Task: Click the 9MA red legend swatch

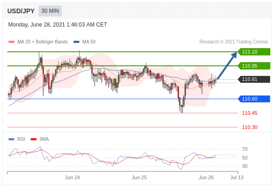Action: pos(33,139)
